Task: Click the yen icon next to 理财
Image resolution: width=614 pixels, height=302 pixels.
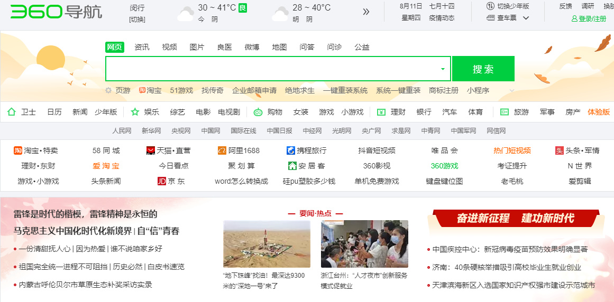Action: pos(381,112)
